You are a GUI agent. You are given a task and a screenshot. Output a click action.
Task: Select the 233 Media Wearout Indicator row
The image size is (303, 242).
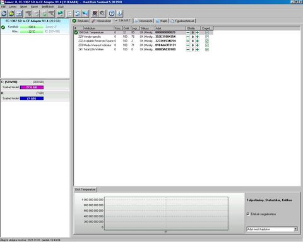[x=143, y=45]
